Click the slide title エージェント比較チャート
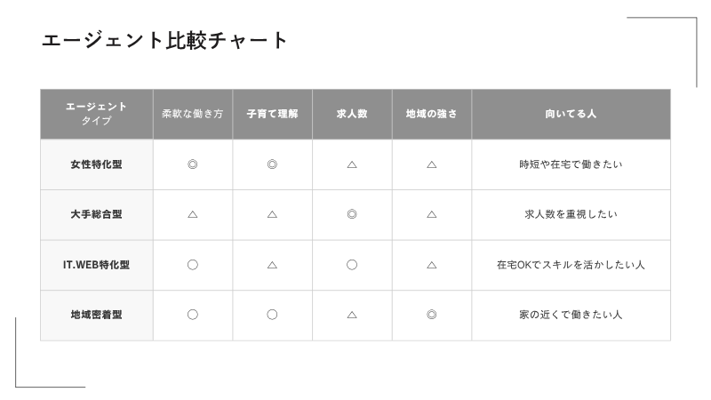Screen dimensions: 711x400 [x=164, y=40]
